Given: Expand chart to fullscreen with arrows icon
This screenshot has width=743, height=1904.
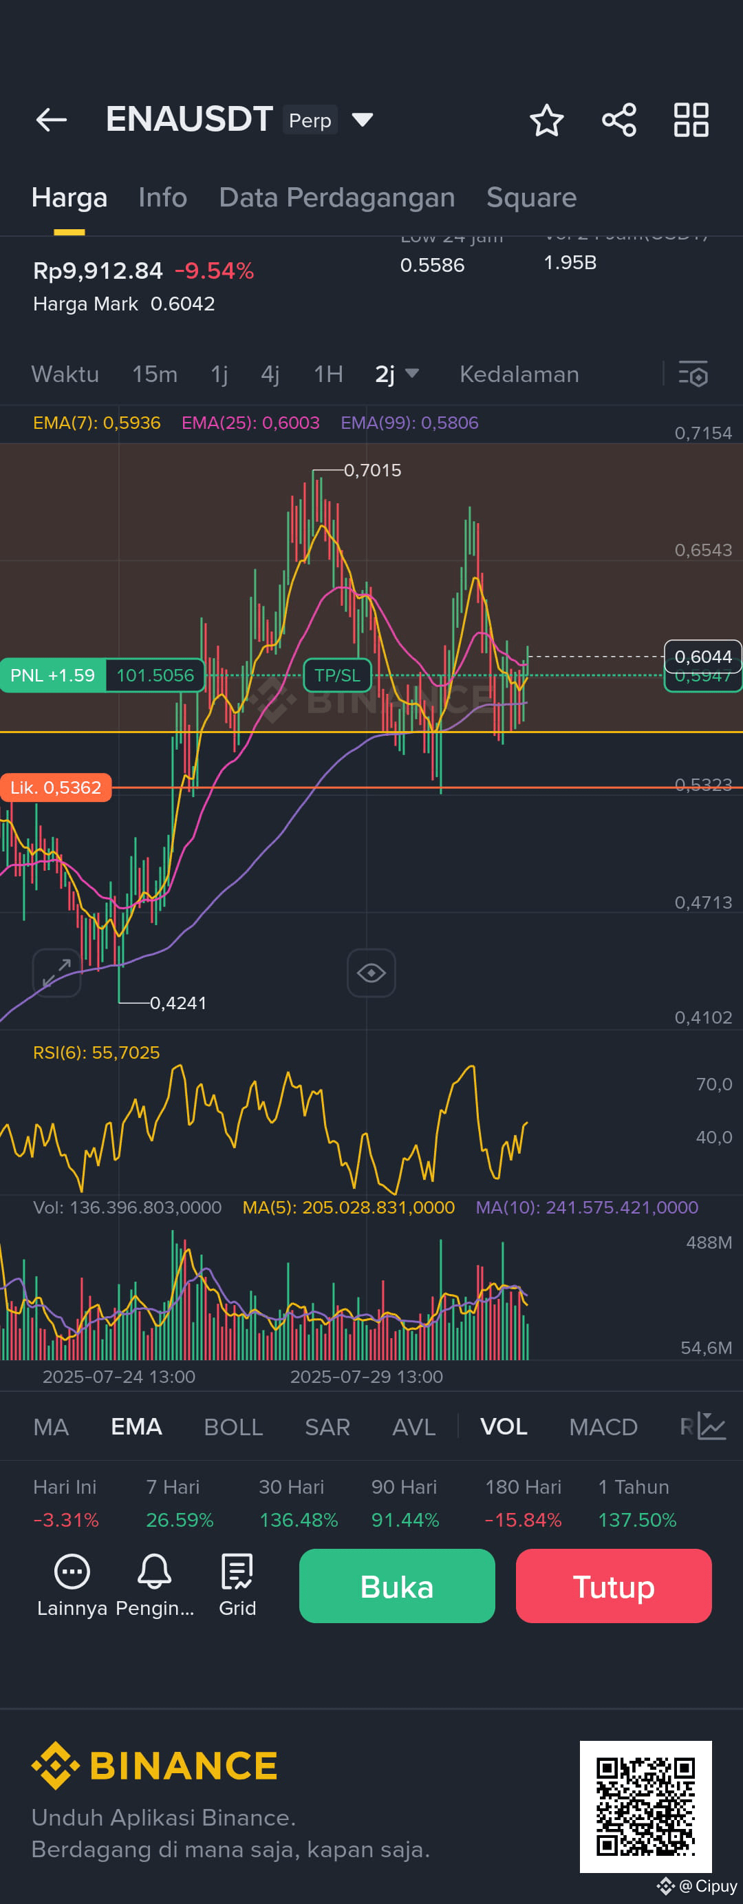Looking at the screenshot, I should pyautogui.click(x=57, y=973).
